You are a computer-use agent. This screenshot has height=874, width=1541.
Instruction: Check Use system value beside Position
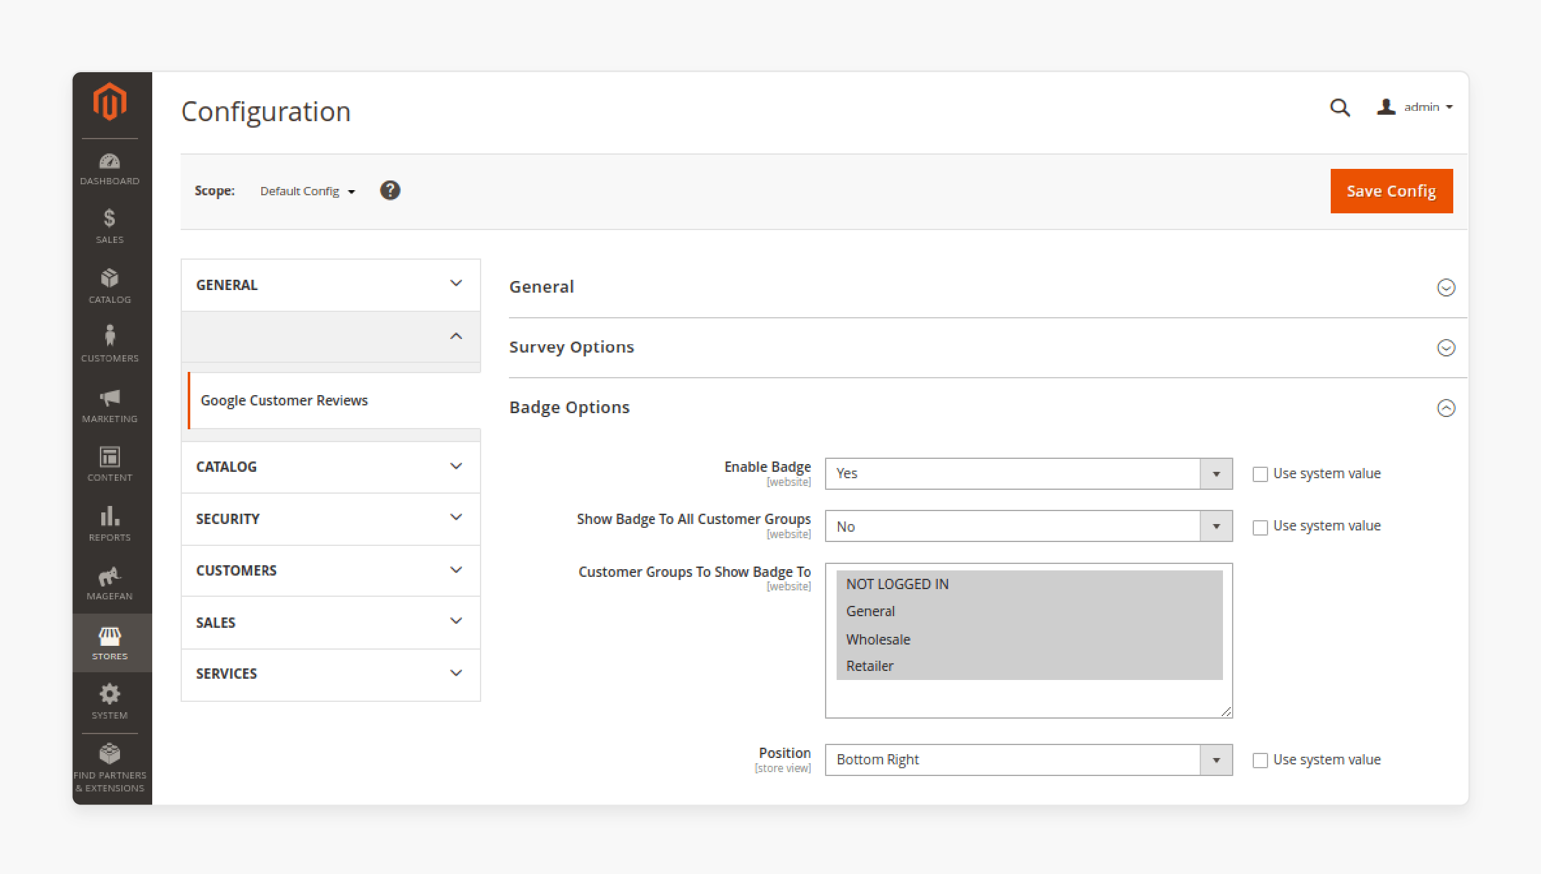1260,760
